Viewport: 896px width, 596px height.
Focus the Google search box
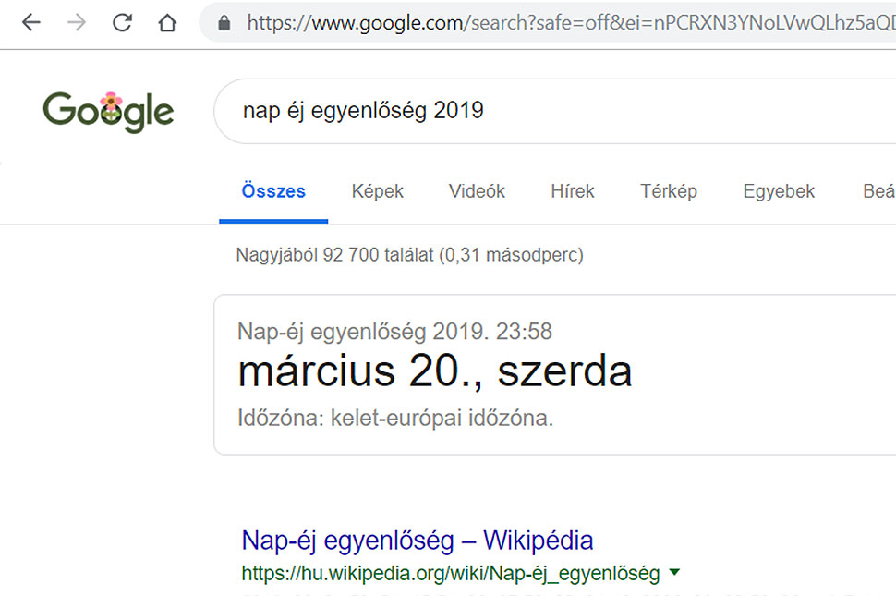click(554, 111)
